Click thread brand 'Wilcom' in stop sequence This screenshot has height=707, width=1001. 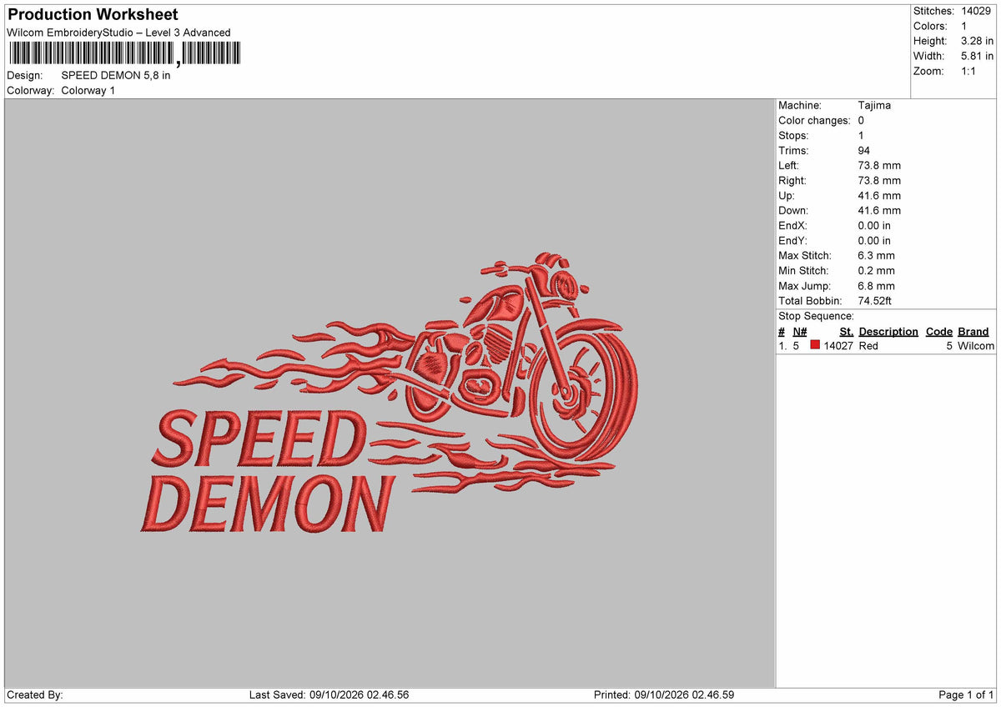tap(976, 346)
